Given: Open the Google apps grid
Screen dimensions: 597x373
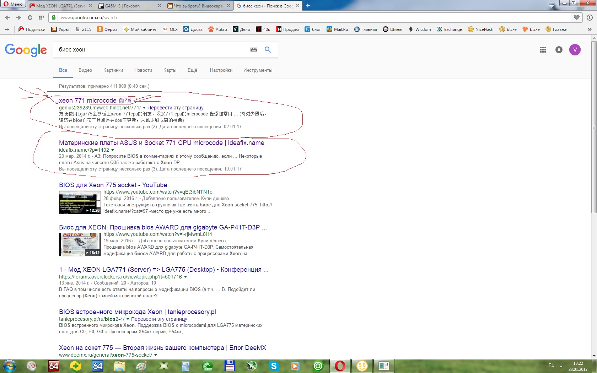Looking at the screenshot, I should pos(543,50).
